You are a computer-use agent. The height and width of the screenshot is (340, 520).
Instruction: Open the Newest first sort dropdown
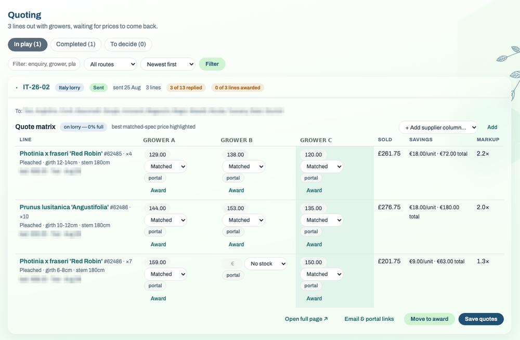(x=168, y=64)
